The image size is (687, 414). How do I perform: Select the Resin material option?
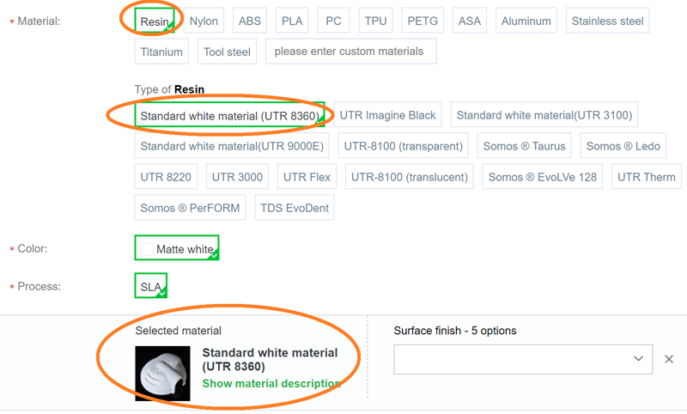(155, 21)
